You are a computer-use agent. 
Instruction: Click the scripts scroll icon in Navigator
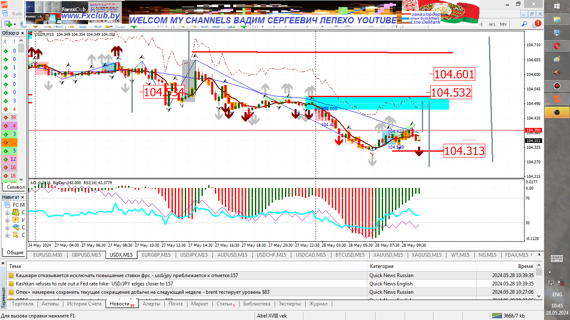coord(16,235)
